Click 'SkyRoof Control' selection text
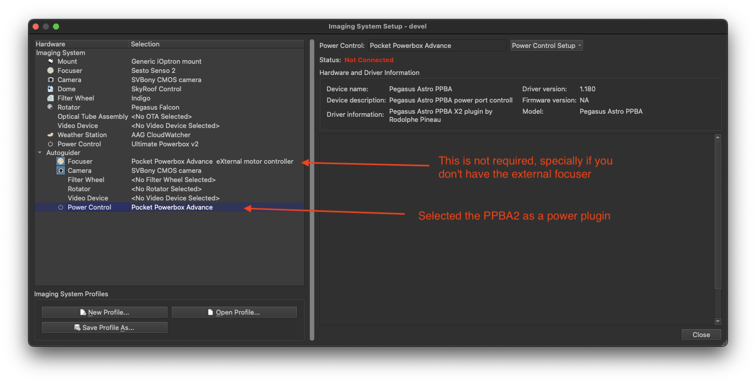This screenshot has height=384, width=756. tap(156, 89)
